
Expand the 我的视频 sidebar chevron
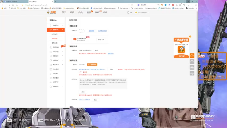(62, 69)
